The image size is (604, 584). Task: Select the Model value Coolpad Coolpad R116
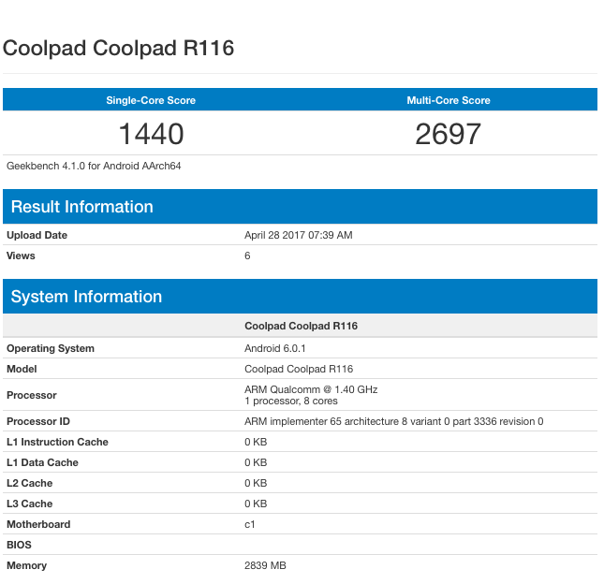point(299,369)
